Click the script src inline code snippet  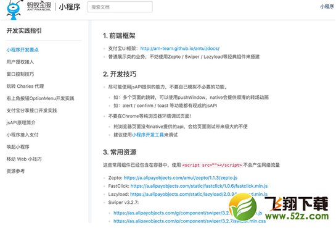pos(212,165)
